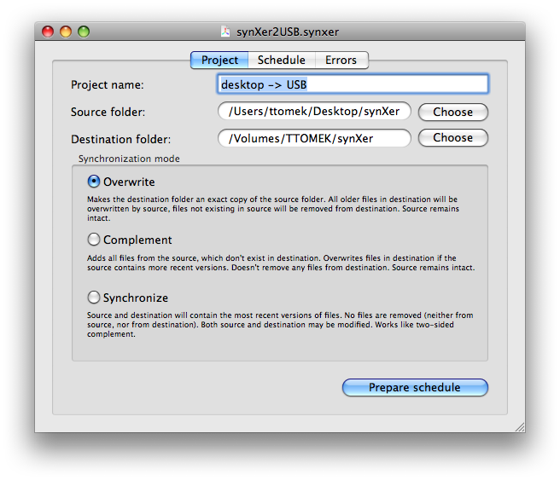Open the Schedule tab
The height and width of the screenshot is (480, 560).
pos(281,60)
